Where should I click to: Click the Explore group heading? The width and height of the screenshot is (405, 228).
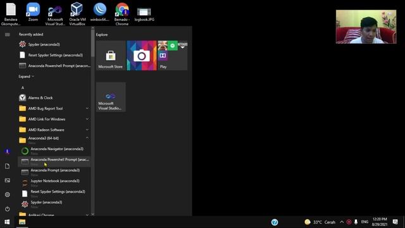point(102,35)
